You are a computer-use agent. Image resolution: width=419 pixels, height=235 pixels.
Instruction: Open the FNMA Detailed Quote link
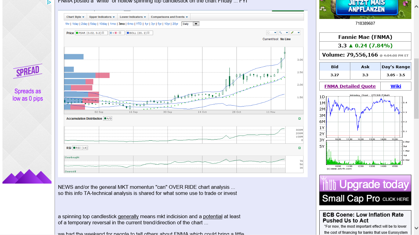pyautogui.click(x=350, y=86)
